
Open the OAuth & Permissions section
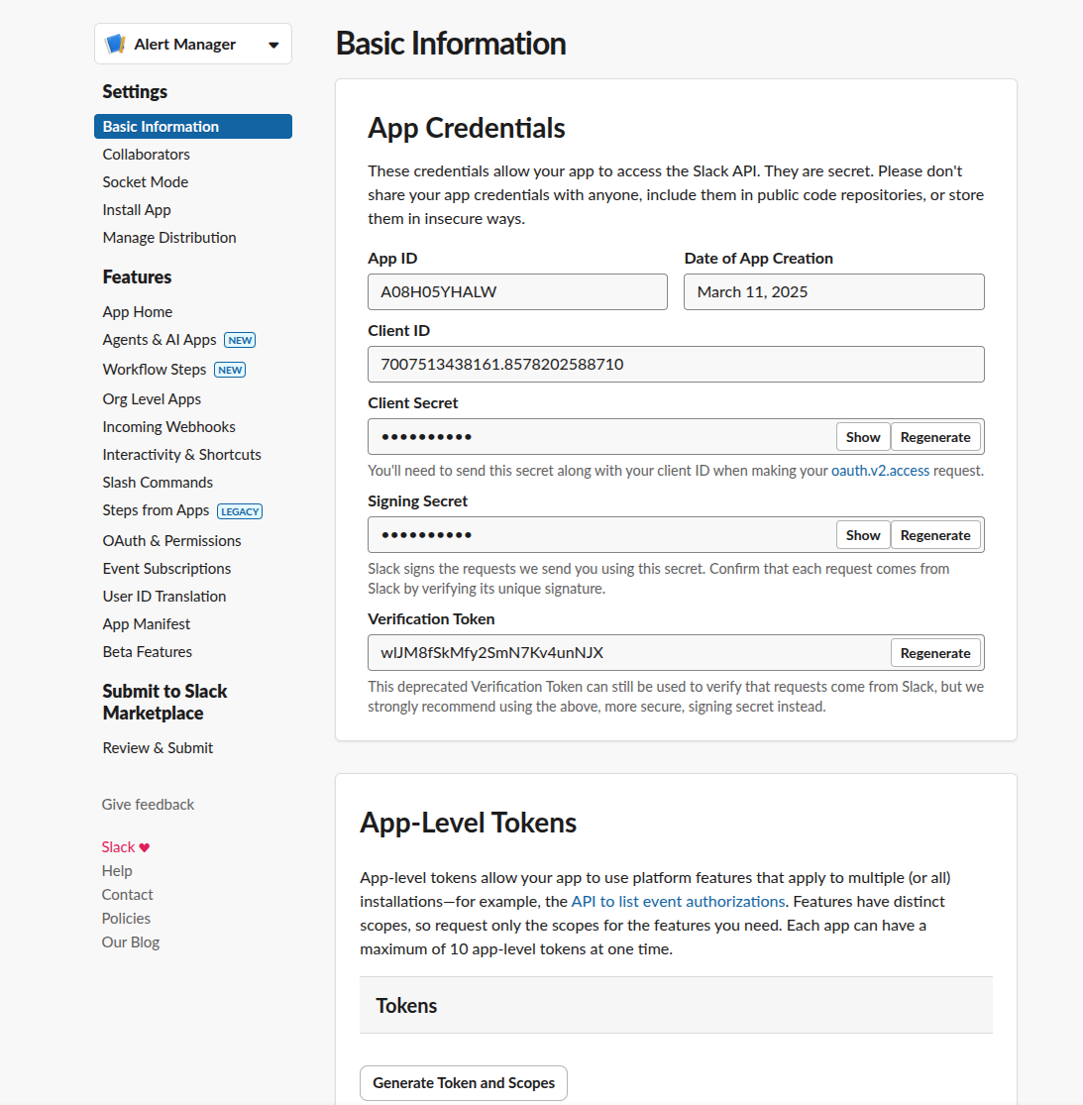[x=171, y=540]
